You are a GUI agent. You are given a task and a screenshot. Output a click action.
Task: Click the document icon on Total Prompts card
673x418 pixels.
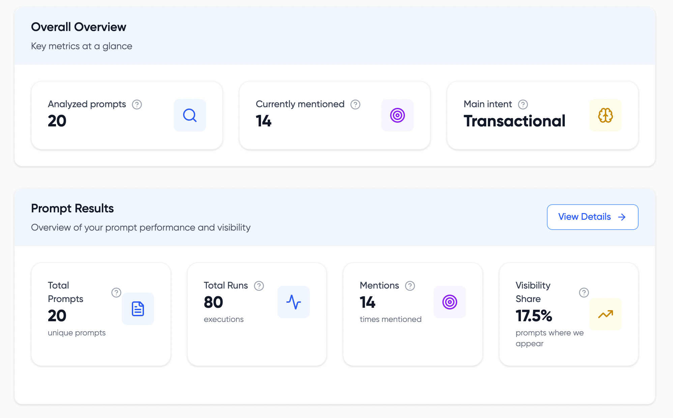(138, 309)
